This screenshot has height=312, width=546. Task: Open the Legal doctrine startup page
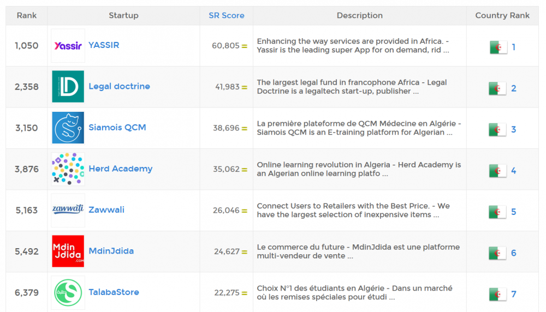(119, 86)
